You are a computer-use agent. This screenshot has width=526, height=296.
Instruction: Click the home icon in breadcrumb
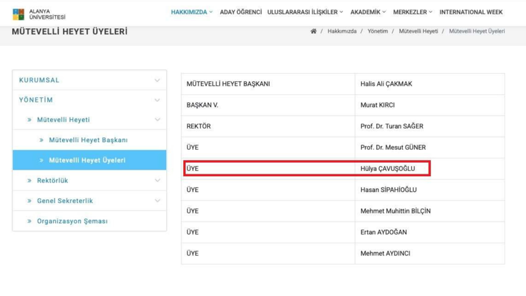click(313, 31)
